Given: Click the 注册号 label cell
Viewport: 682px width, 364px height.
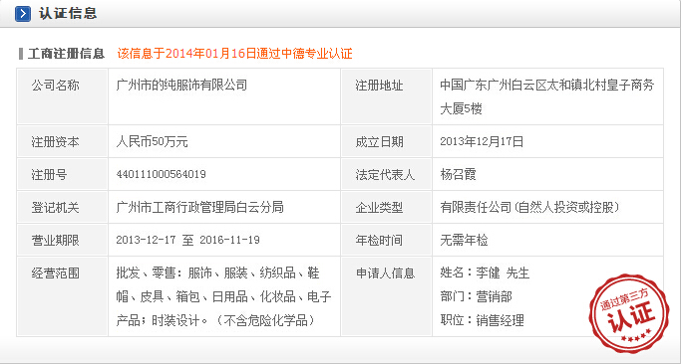Looking at the screenshot, I should pos(62,174).
